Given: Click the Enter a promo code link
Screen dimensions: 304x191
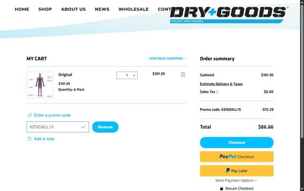Looking at the screenshot, I should coord(52,115).
